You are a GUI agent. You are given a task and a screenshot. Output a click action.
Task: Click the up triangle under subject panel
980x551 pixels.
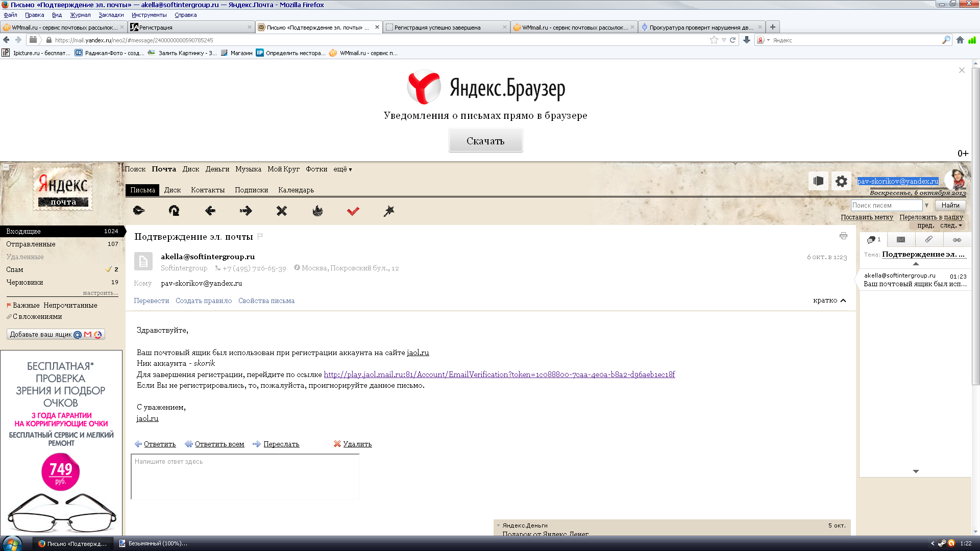click(916, 264)
